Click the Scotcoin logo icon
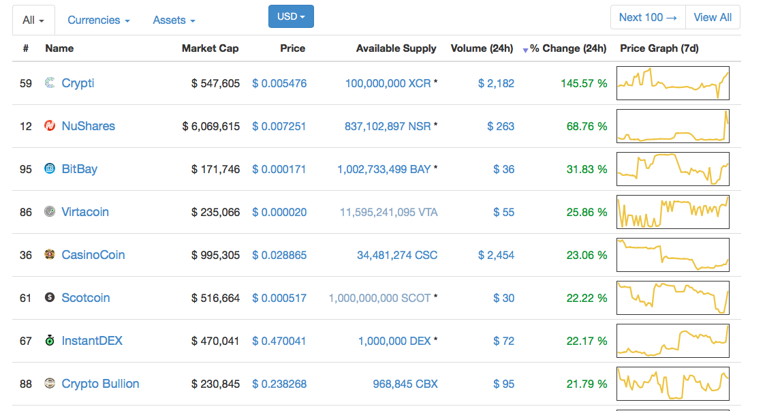Screen dimensions: 765x411 pos(50,298)
